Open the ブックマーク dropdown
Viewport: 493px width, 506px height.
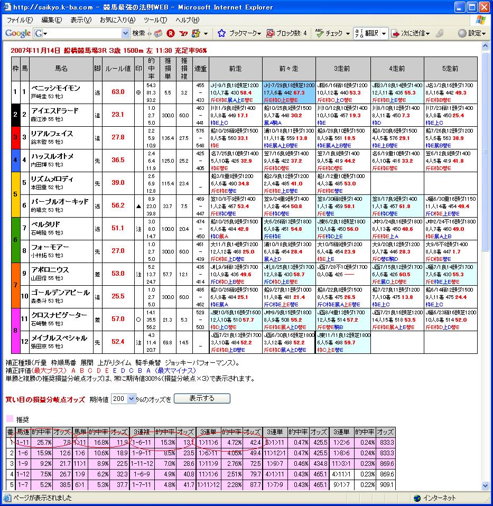(x=245, y=33)
